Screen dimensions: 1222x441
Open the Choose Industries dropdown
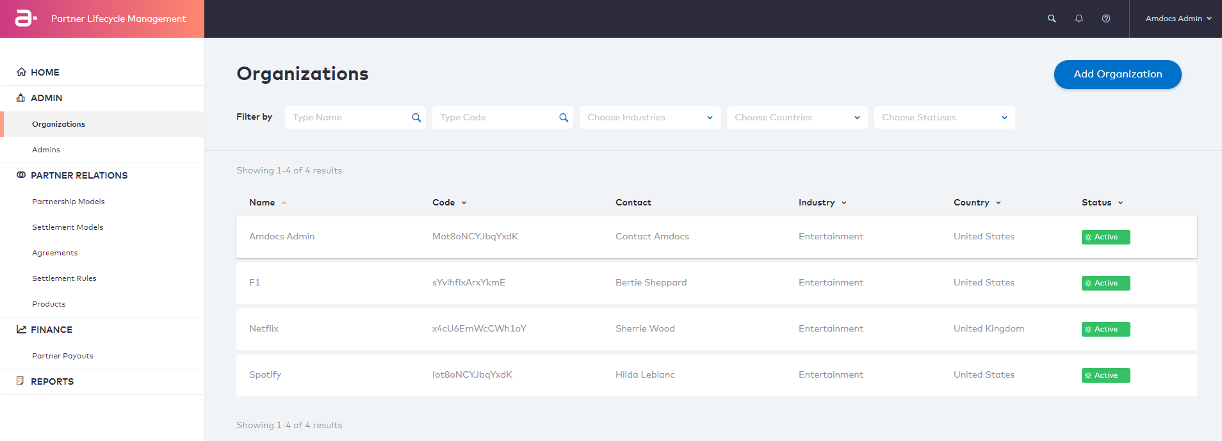649,118
